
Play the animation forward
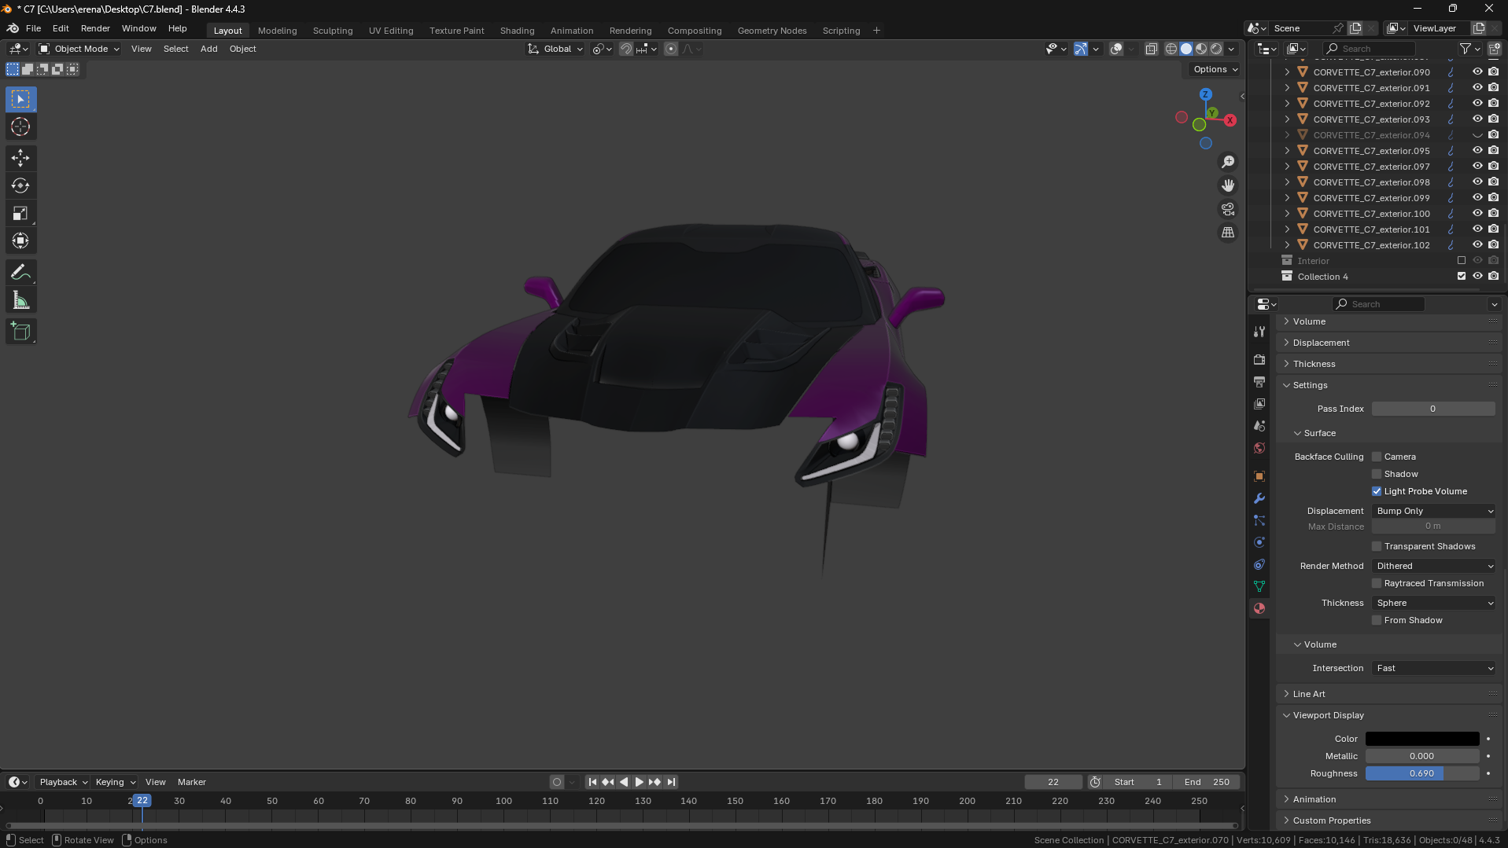point(639,782)
